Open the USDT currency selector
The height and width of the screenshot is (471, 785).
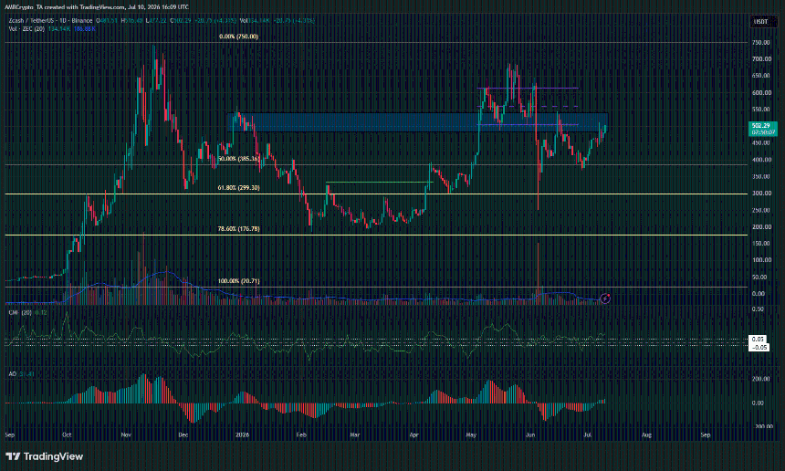[761, 22]
